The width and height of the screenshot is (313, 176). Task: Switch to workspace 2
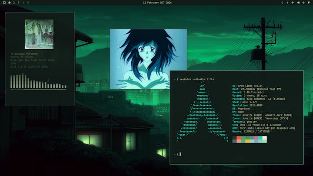click(13, 3)
